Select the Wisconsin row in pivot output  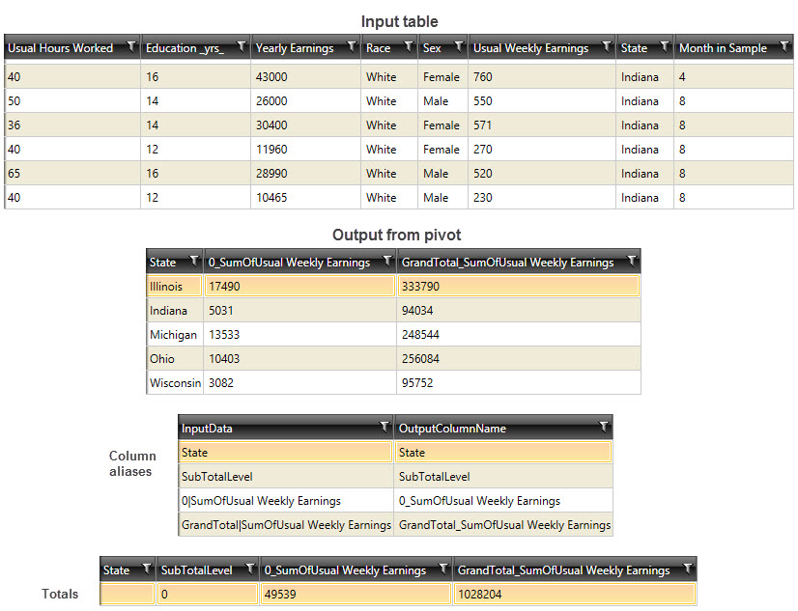pyautogui.click(x=393, y=383)
